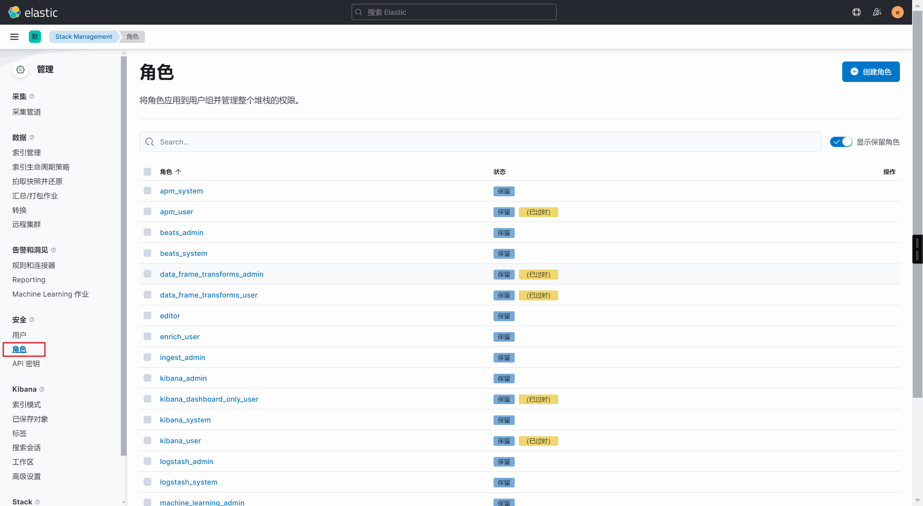
Task: Open 索引模式 under Kibana
Action: click(x=27, y=405)
